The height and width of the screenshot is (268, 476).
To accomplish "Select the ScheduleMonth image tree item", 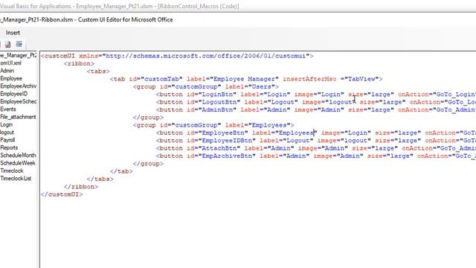I will 18,156.
